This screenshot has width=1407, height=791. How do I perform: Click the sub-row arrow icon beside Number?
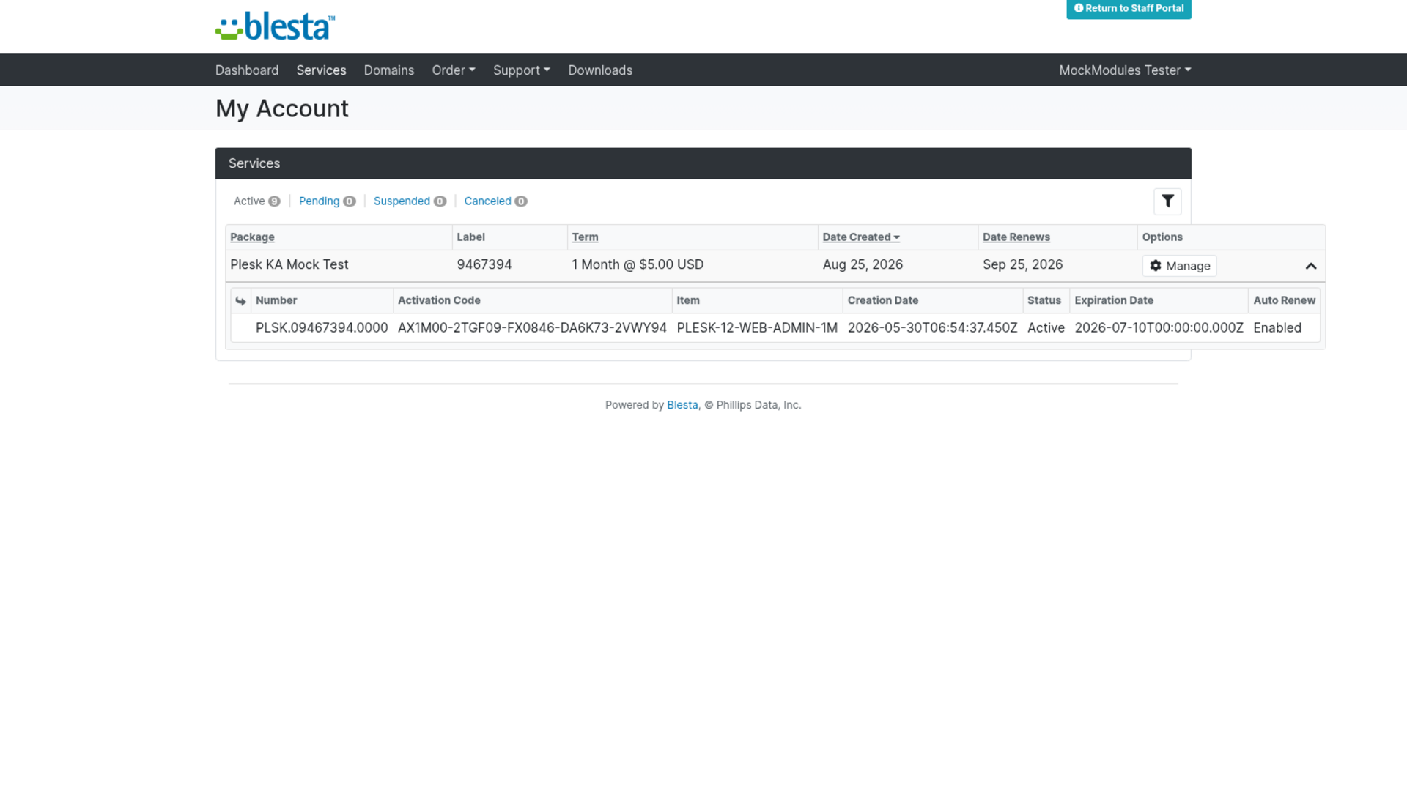click(x=240, y=301)
